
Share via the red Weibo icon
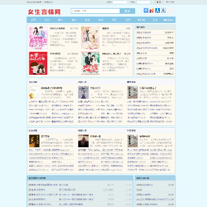tap(152, 10)
